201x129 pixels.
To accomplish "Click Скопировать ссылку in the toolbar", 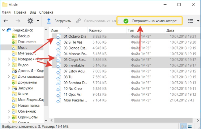I will pos(97,21).
